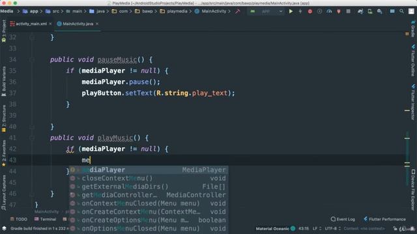Click the grey Stop square icon
The image size is (417, 234).
(x=348, y=12)
